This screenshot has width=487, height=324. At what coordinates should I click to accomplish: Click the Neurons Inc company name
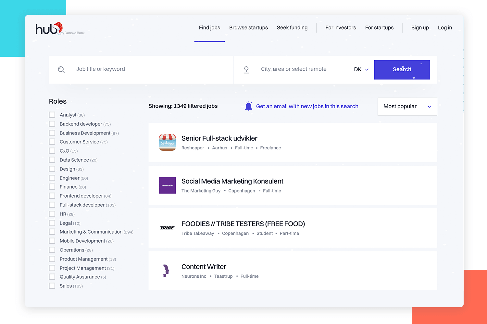[194, 276]
